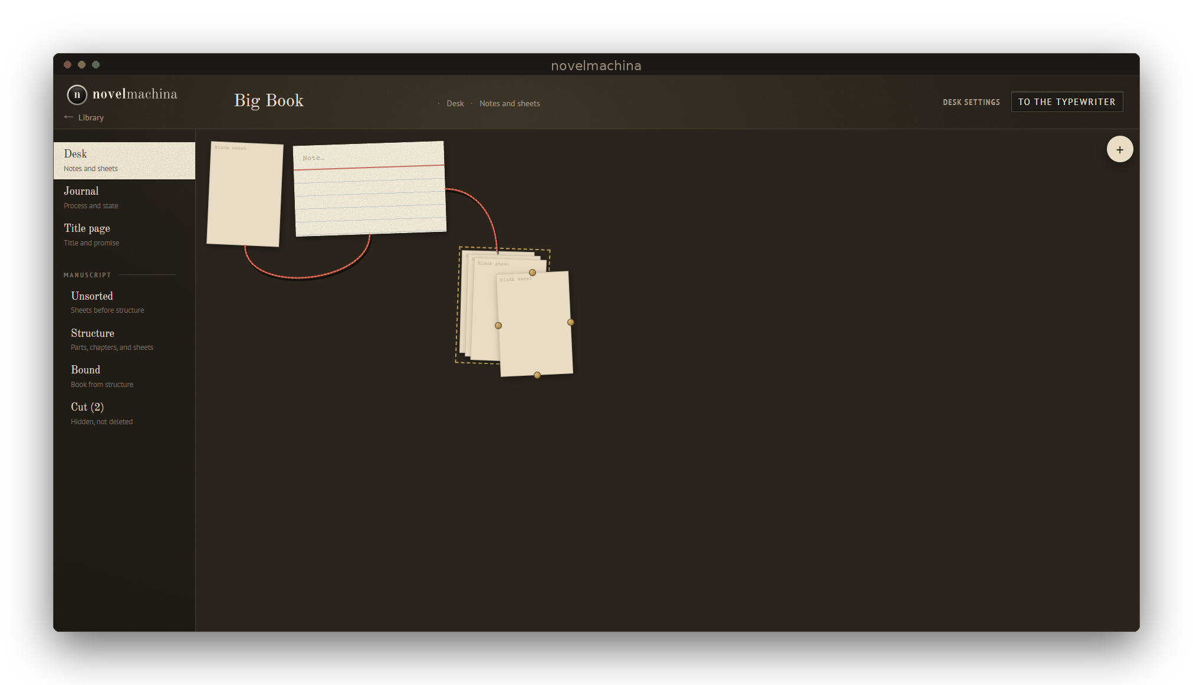
Task: Select the leftmost blank sheet
Action: [245, 194]
